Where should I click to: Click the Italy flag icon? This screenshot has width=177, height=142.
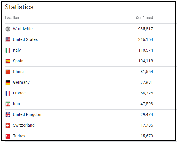(8, 50)
